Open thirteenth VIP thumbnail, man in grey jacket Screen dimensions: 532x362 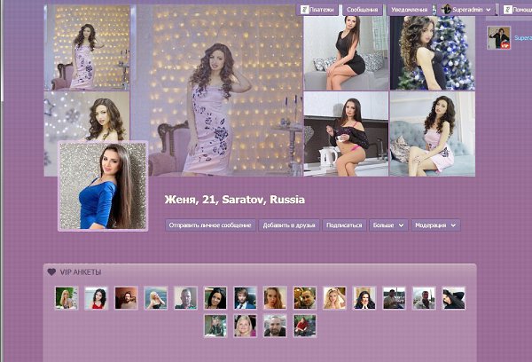click(424, 298)
